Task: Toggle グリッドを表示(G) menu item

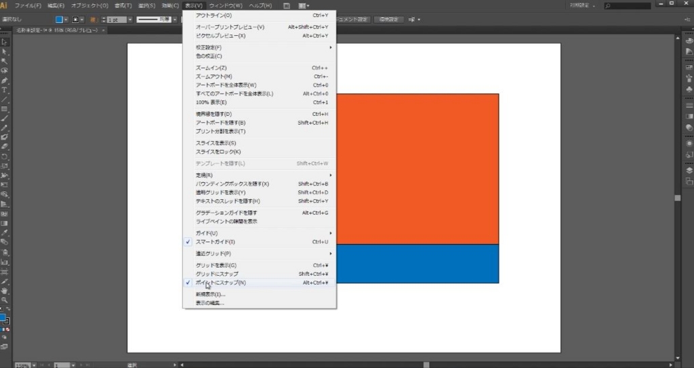Action: pos(260,265)
